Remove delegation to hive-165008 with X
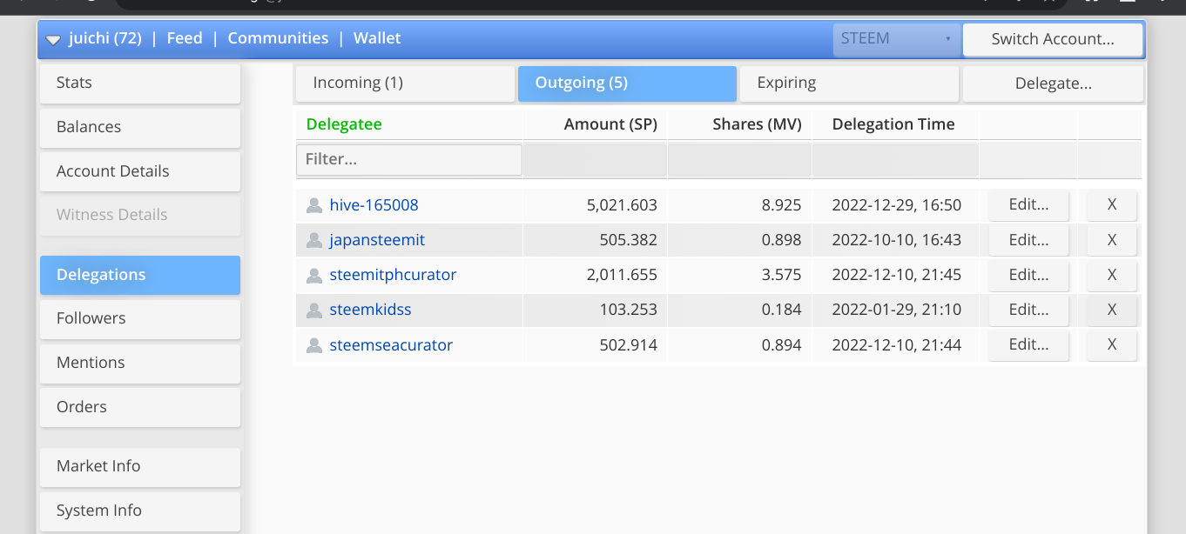 [x=1111, y=205]
